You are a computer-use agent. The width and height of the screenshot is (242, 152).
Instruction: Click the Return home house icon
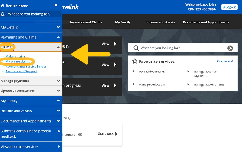(x=3, y=6)
